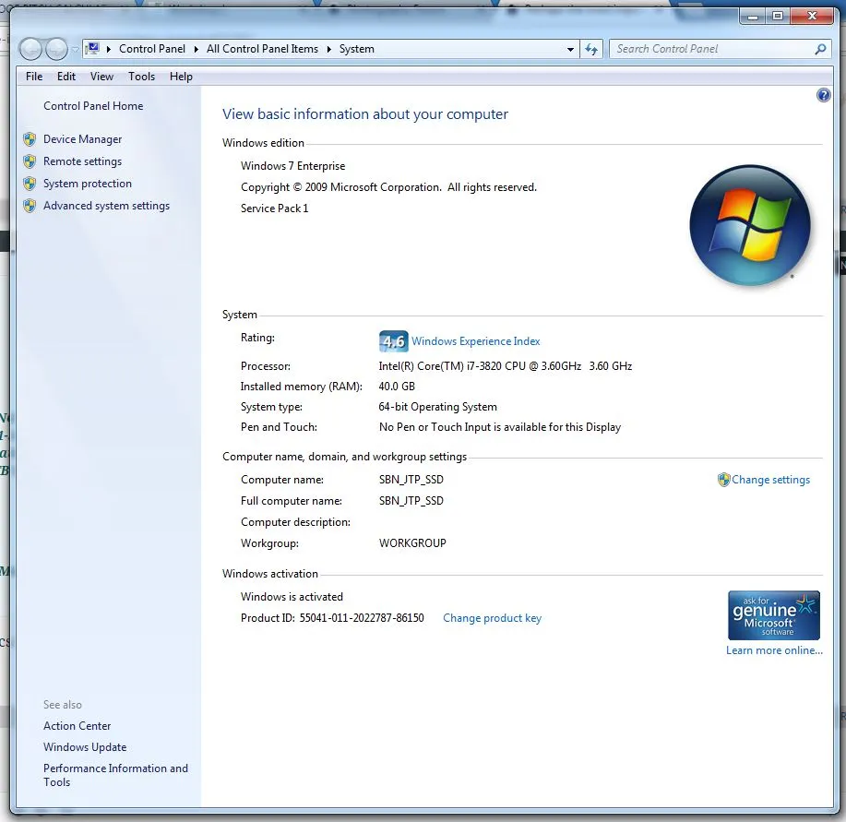This screenshot has height=822, width=846.
Task: Click the Windows is activated text
Action: click(x=292, y=597)
